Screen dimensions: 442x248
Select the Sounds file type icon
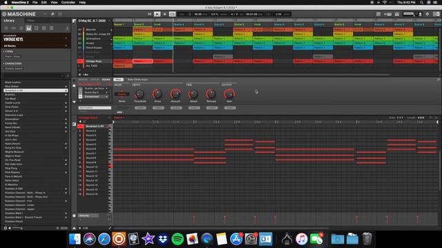(x=21, y=28)
